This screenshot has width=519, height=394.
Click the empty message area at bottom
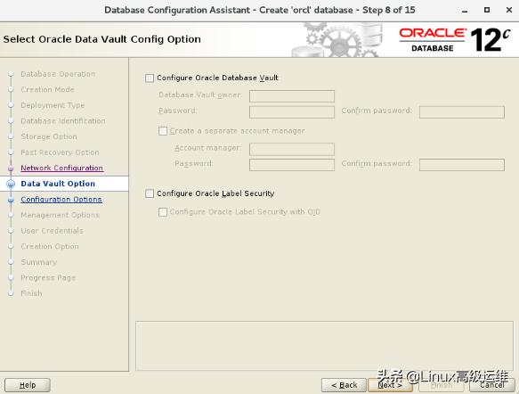[x=324, y=346]
